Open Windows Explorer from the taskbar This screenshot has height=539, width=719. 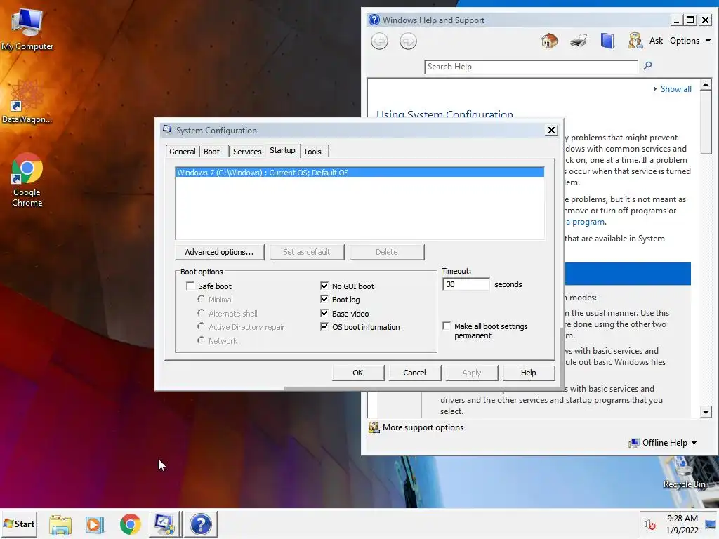(x=60, y=524)
